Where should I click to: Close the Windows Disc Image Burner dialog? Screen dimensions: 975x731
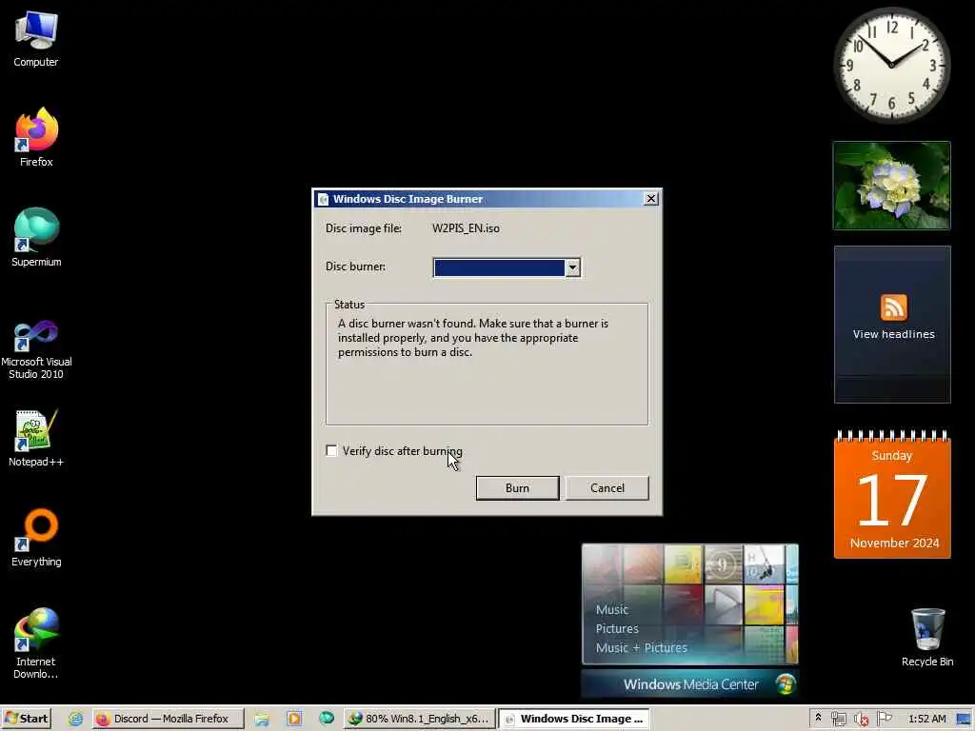[x=651, y=198]
